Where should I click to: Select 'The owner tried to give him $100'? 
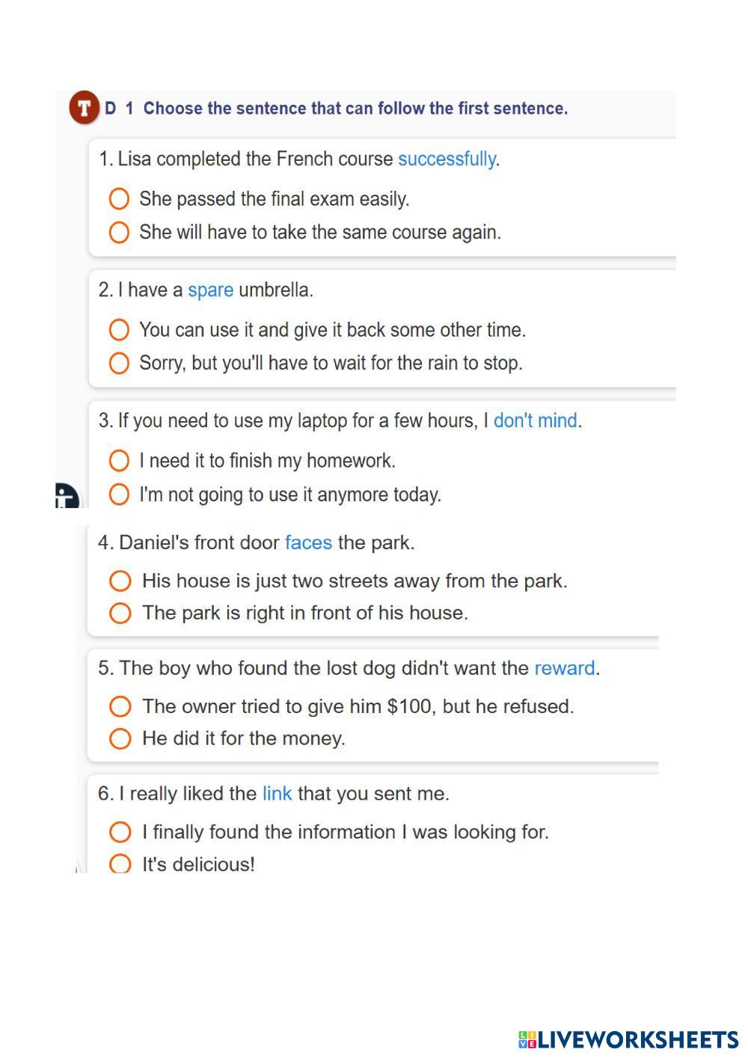[120, 706]
